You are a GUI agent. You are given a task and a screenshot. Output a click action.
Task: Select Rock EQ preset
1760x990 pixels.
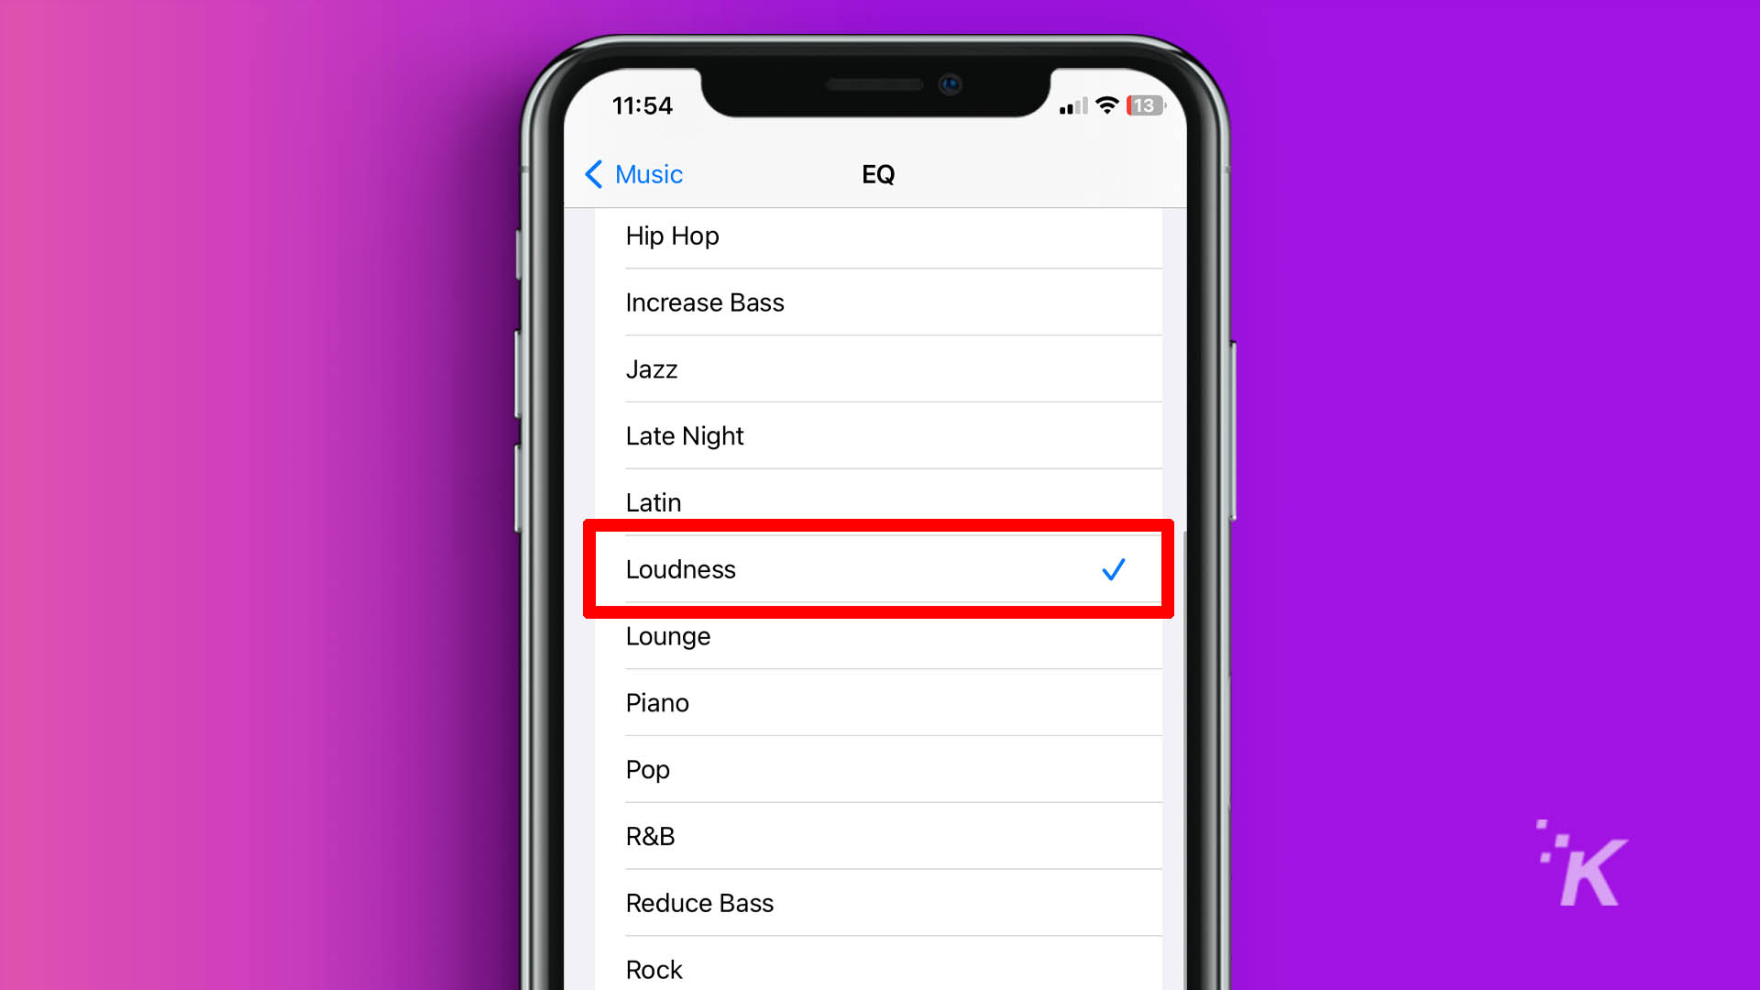pyautogui.click(x=654, y=968)
